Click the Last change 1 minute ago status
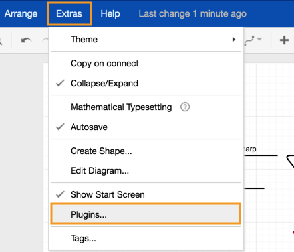 (x=193, y=14)
